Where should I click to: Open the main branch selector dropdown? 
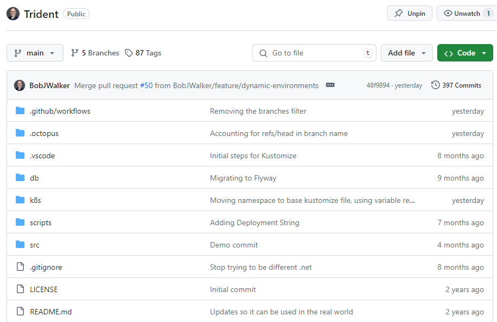coord(35,53)
